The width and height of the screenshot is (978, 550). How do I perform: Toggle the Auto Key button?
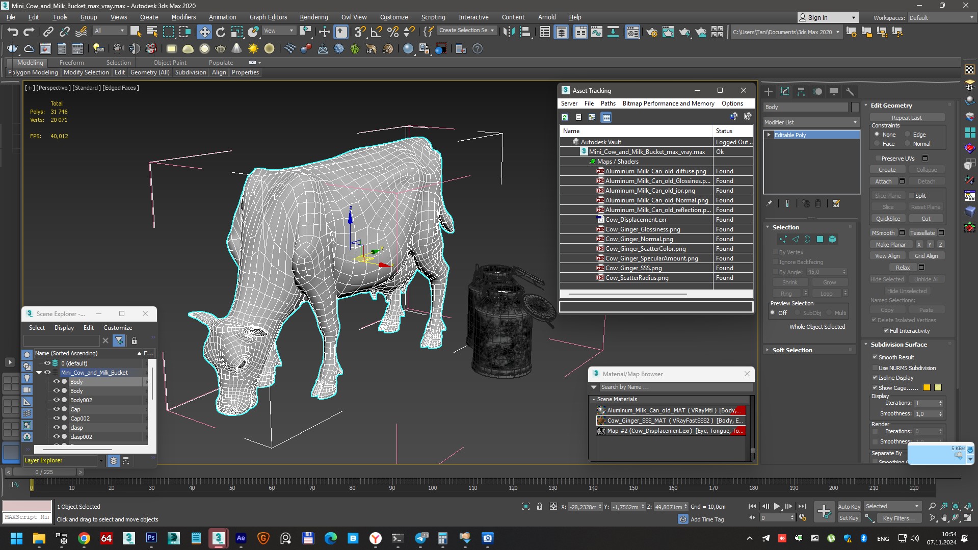849,506
